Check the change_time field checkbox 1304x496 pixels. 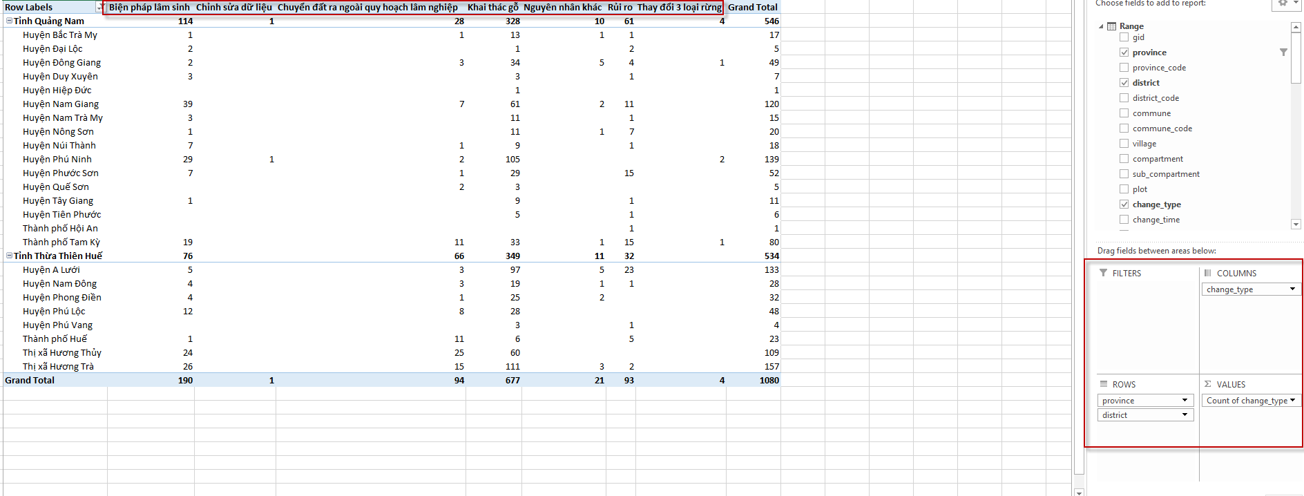[x=1124, y=220]
